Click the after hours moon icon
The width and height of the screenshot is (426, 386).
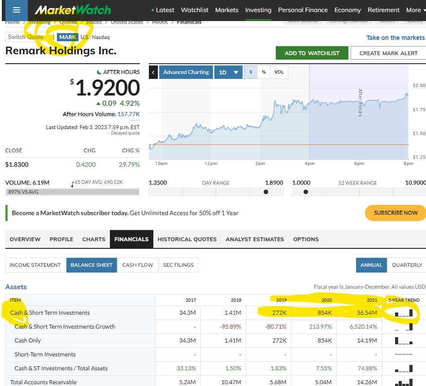pos(99,72)
